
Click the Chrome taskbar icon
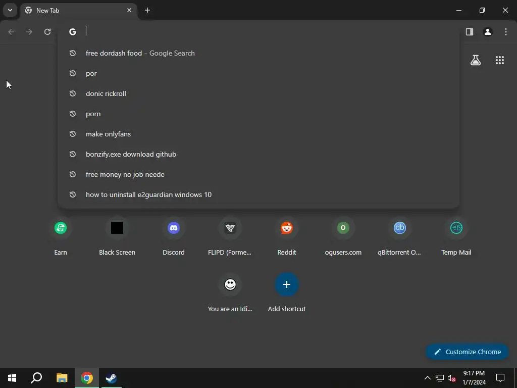pos(87,378)
